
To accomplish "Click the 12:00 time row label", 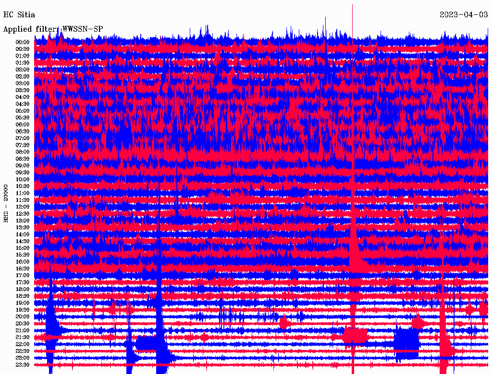I will click(x=23, y=207).
